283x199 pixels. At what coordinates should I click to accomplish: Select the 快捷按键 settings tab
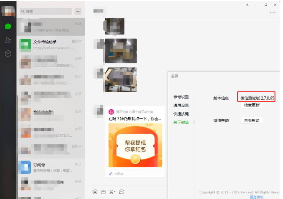(x=181, y=114)
